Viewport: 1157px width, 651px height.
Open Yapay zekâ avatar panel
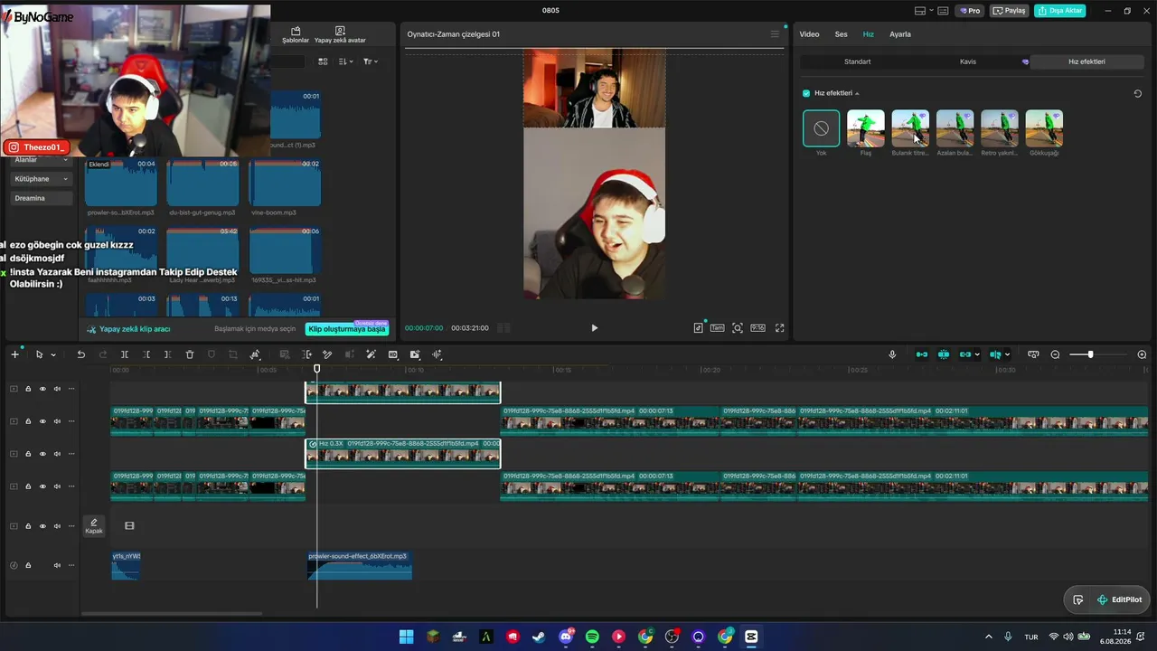(x=340, y=35)
